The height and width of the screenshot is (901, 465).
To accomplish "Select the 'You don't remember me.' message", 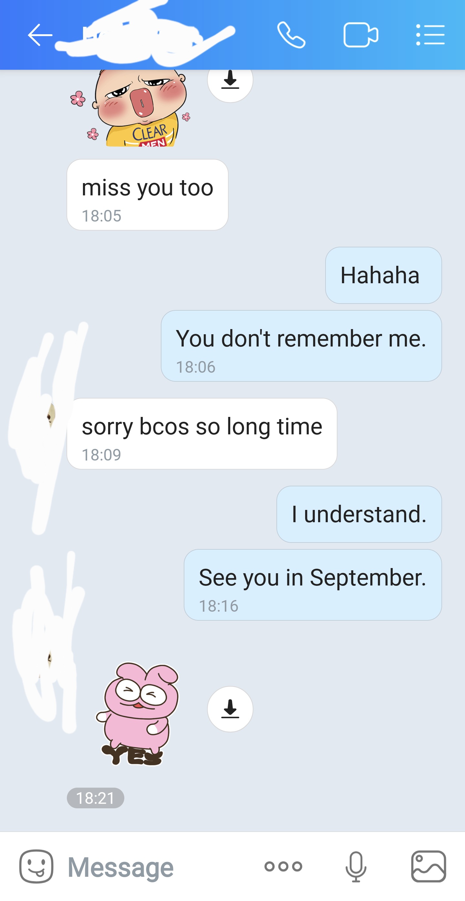I will click(x=301, y=346).
